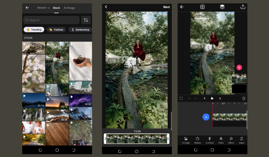Undo the last edit
The image size is (269, 157).
(x=189, y=98)
